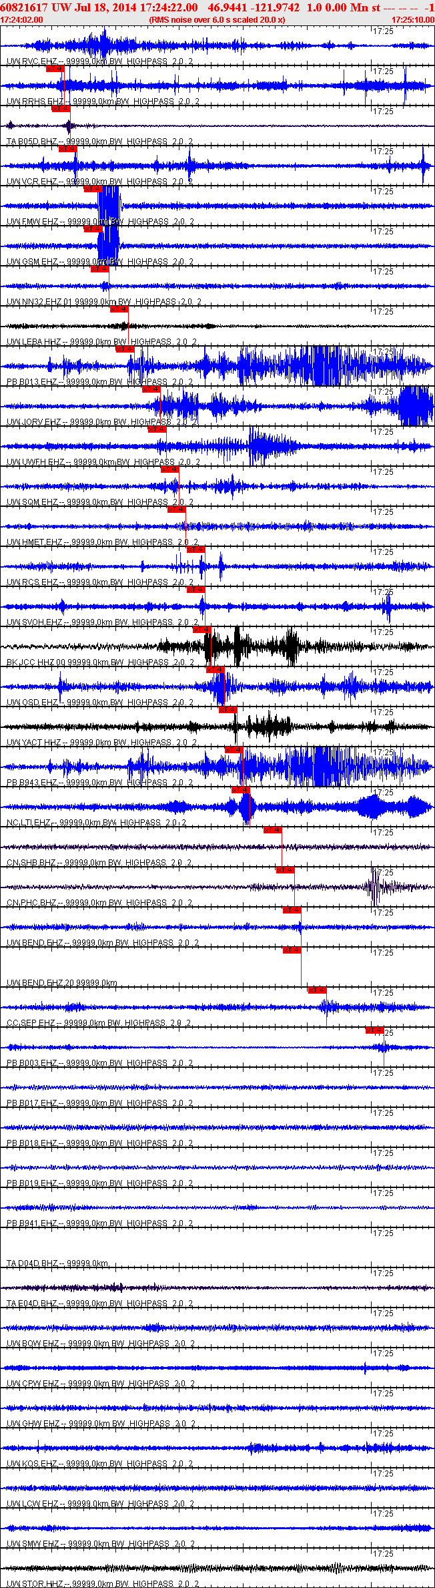Click the UW.SVOH.EHZ station label

(102, 622)
